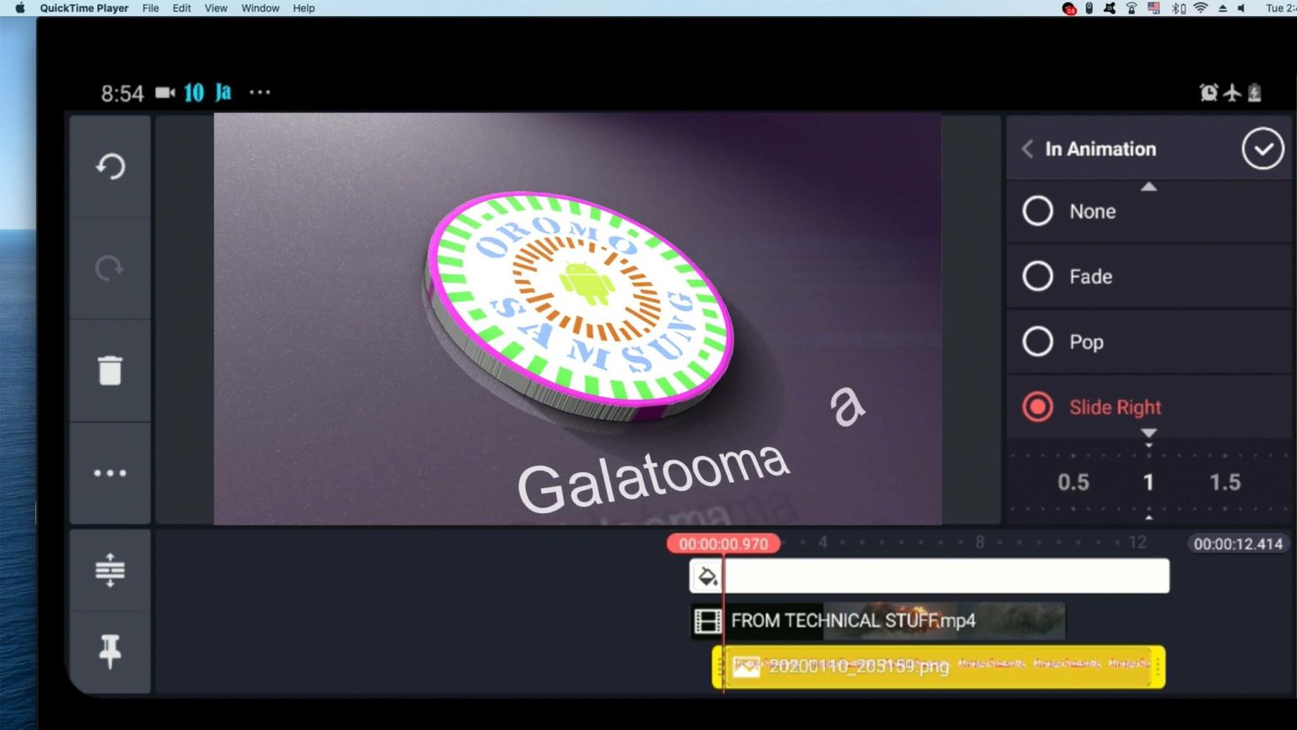This screenshot has height=730, width=1297.
Task: Tap duration value 1 on slider
Action: pyautogui.click(x=1148, y=482)
